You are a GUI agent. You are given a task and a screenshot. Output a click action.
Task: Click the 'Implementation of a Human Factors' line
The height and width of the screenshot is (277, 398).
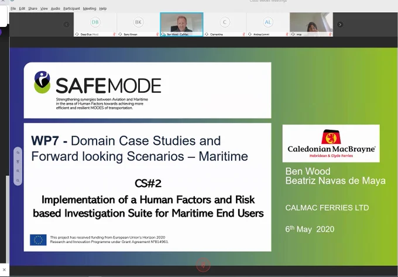(x=148, y=200)
